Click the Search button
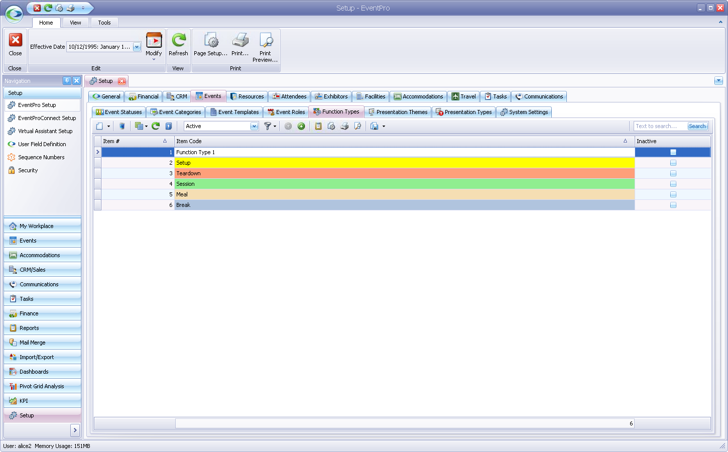The height and width of the screenshot is (452, 728). point(697,126)
